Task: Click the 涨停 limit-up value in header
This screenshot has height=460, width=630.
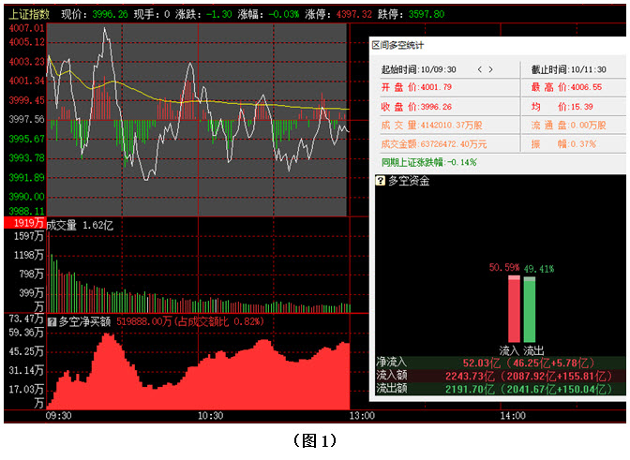Action: 352,15
